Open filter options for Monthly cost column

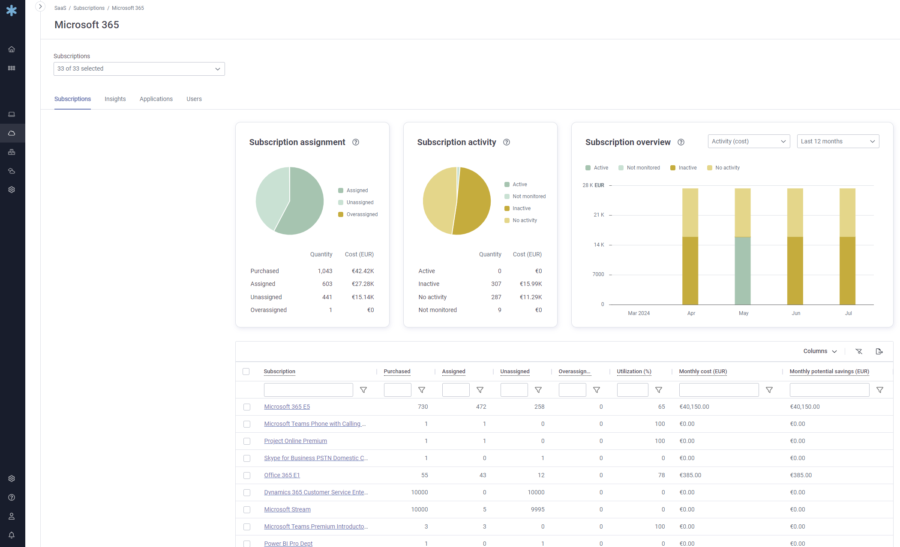(x=769, y=390)
